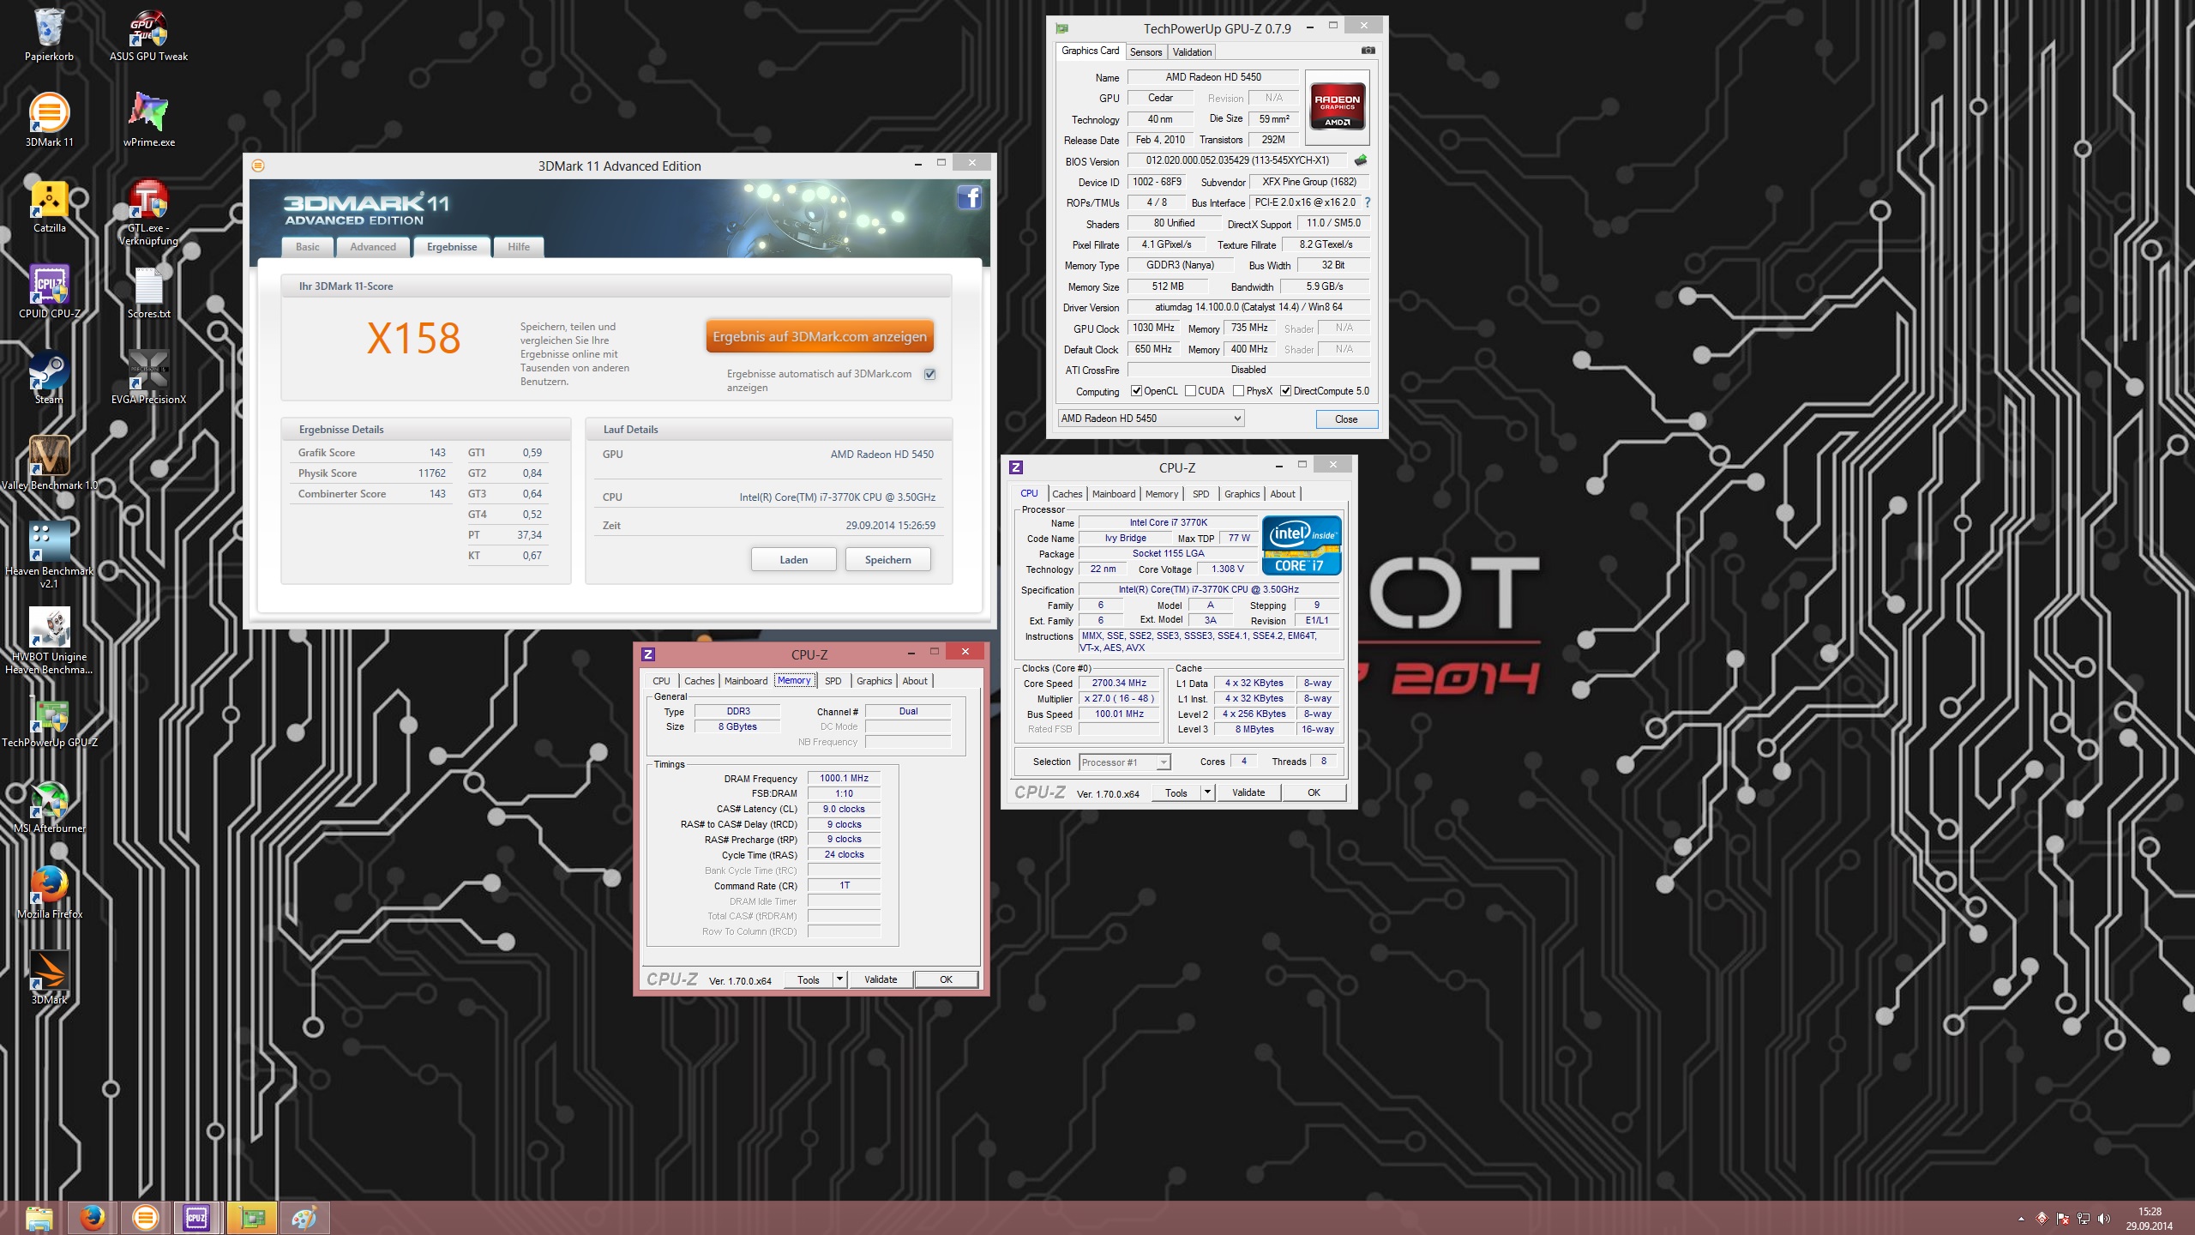The height and width of the screenshot is (1235, 2195).
Task: Open Hilfe tab in 3DMark 11
Action: click(x=519, y=247)
